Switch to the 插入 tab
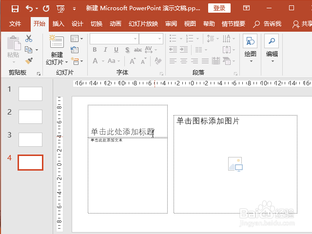Image resolution: width=312 pixels, height=234 pixels. coord(58,24)
